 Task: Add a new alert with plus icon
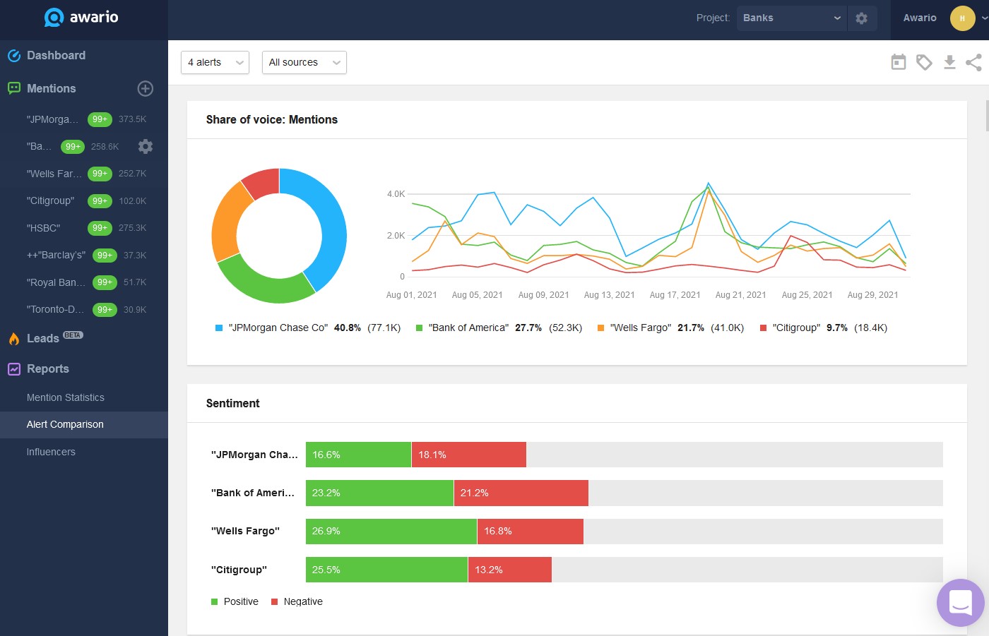[x=145, y=88]
